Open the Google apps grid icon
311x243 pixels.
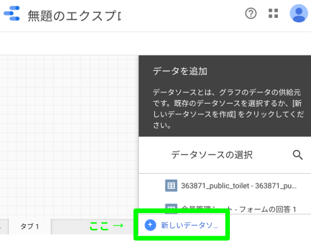pyautogui.click(x=273, y=13)
